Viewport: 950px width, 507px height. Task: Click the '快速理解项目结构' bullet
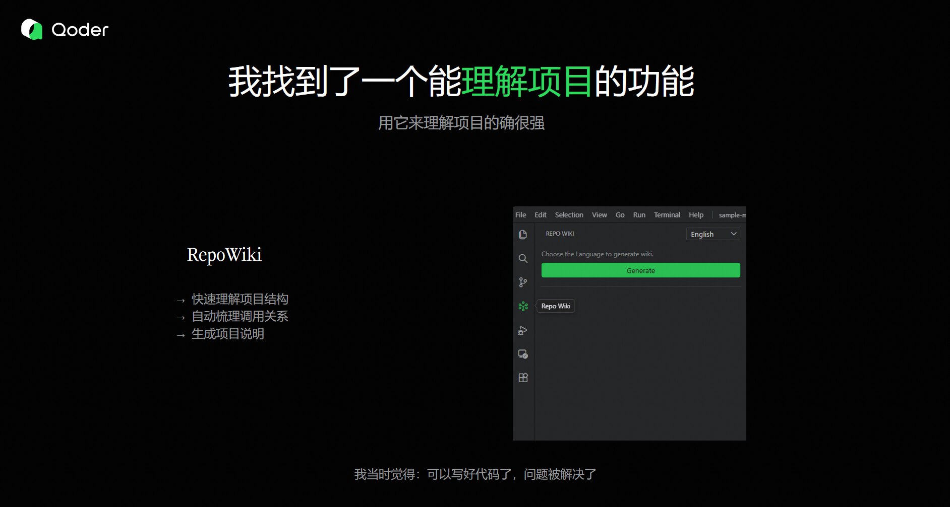(240, 299)
